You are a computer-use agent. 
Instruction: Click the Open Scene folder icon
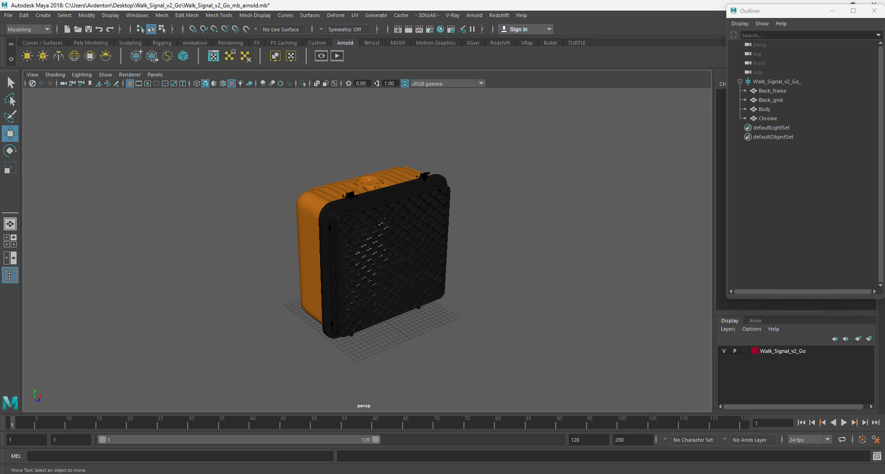(x=78, y=29)
